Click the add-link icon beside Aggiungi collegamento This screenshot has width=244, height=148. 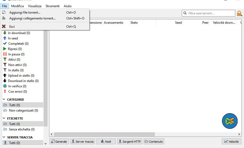pos(4,18)
